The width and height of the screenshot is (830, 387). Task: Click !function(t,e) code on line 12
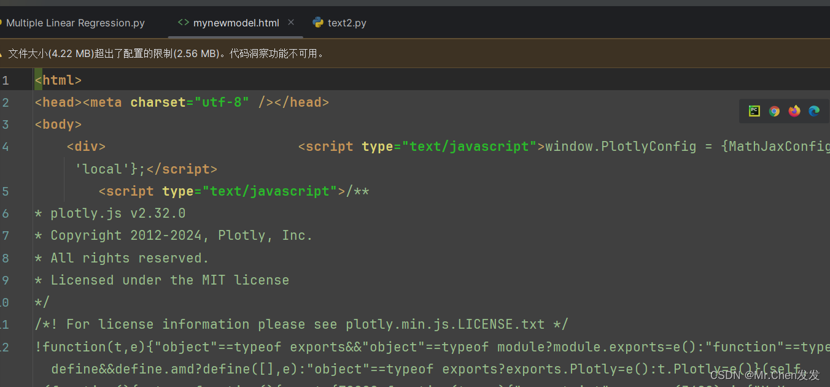[90, 347]
